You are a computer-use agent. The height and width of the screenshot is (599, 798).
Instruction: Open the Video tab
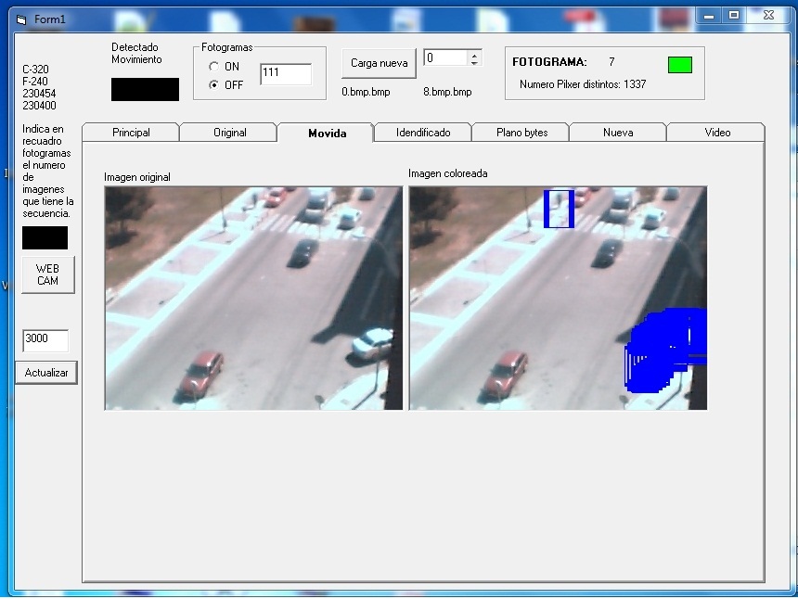coord(717,133)
